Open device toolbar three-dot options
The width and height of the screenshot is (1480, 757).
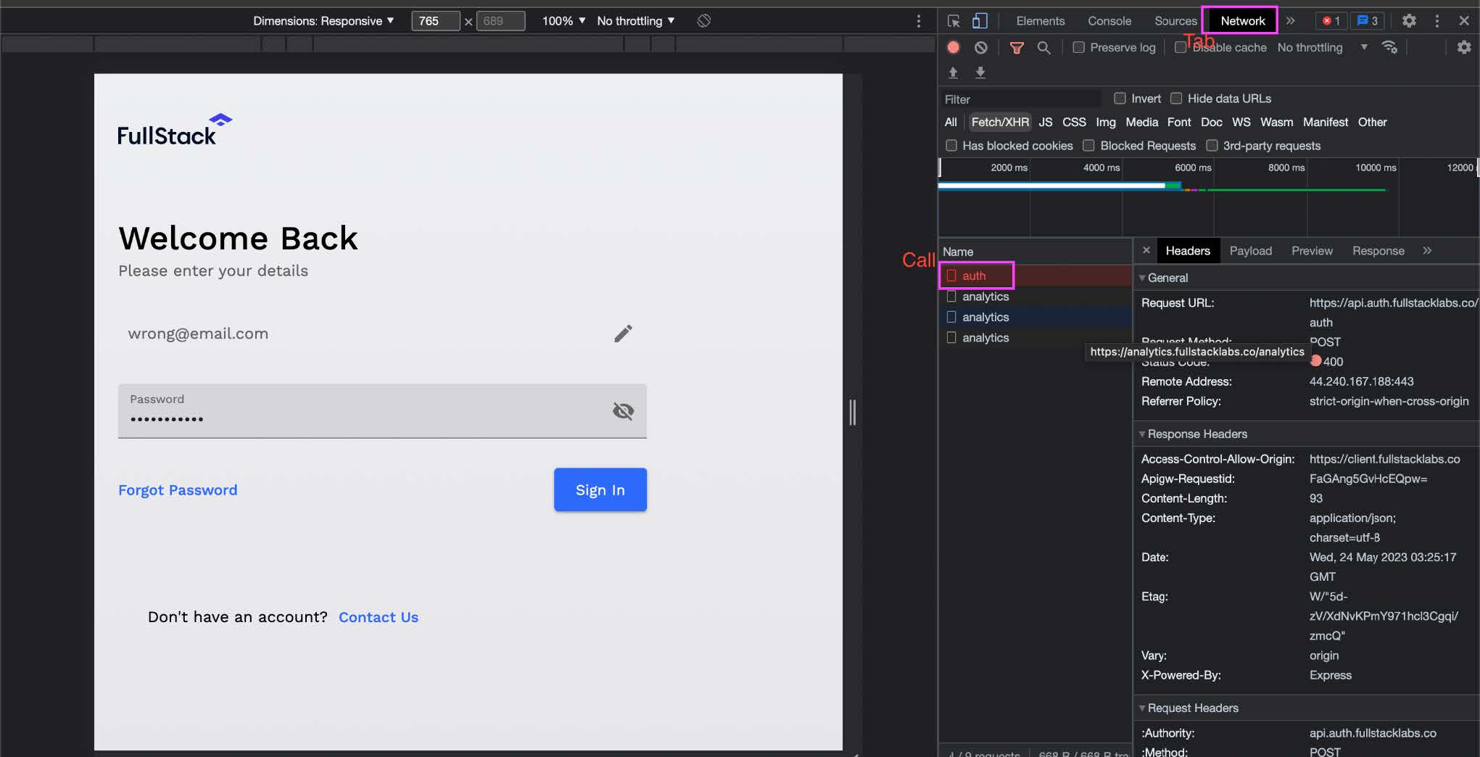[x=918, y=21]
